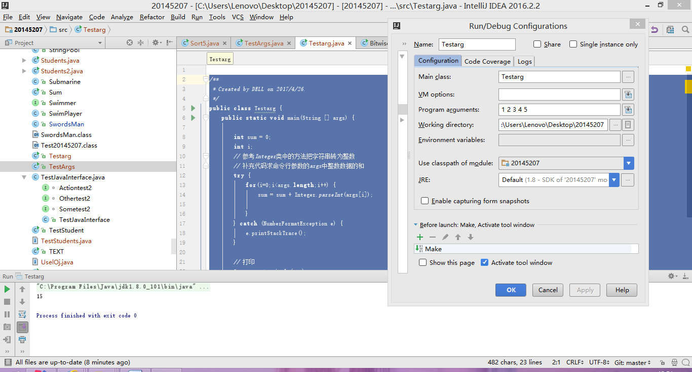This screenshot has height=372, width=692.
Task: Click the pencil edit task icon
Action: [445, 237]
